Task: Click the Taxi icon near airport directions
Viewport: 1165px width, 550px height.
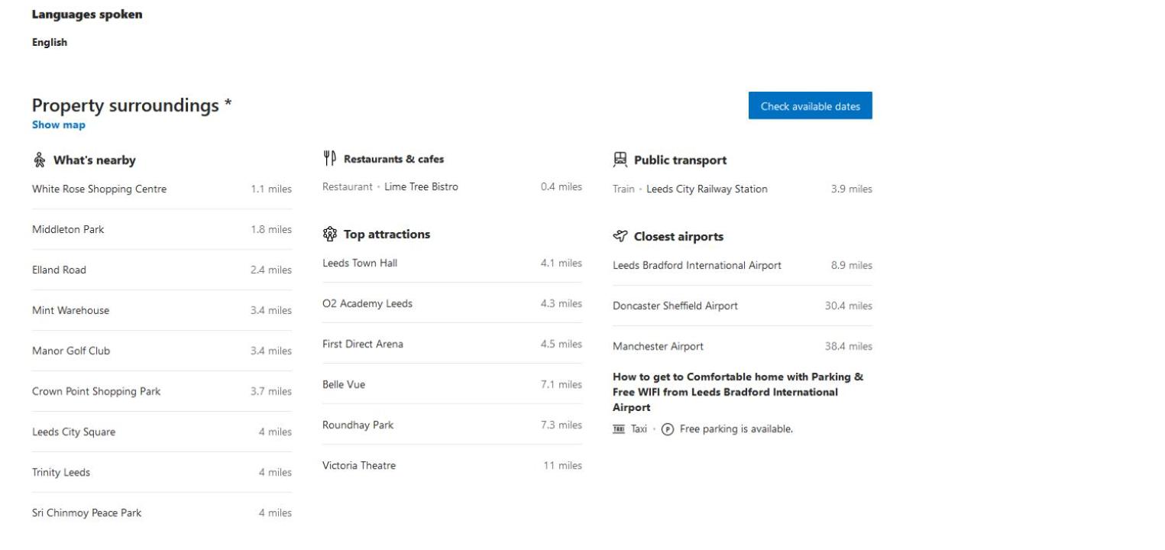Action: coord(619,429)
